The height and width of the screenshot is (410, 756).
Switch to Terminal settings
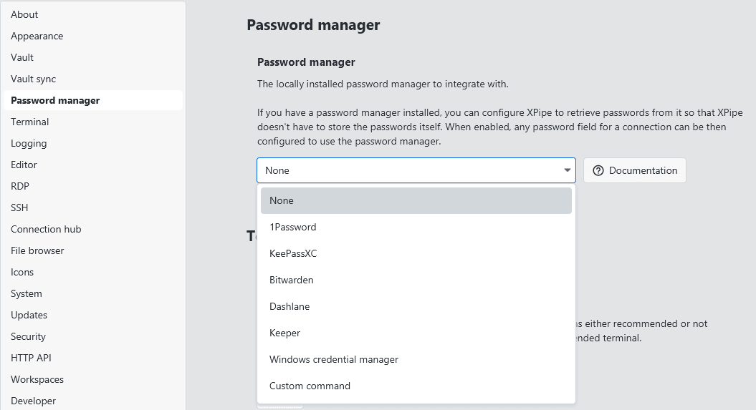29,122
